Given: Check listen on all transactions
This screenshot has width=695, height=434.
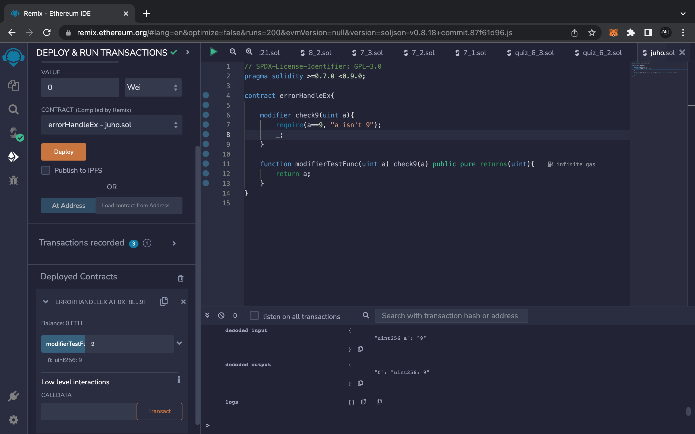Looking at the screenshot, I should [x=254, y=316].
